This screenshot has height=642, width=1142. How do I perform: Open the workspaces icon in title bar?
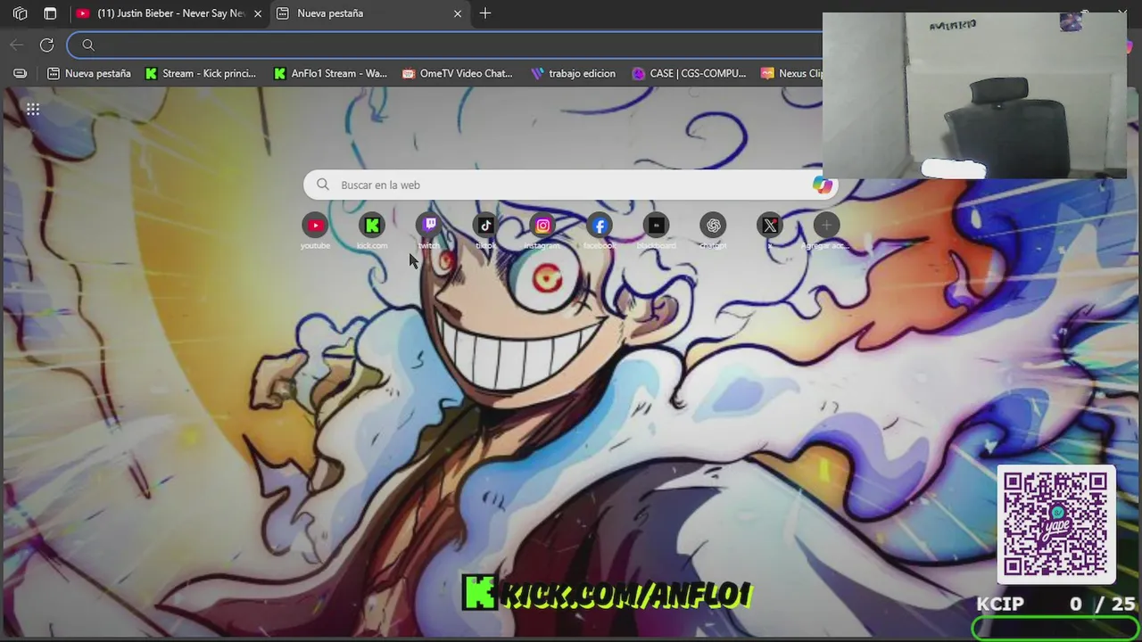(21, 13)
